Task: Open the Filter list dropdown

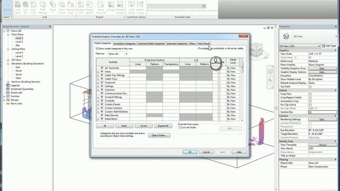Action: click(117, 54)
